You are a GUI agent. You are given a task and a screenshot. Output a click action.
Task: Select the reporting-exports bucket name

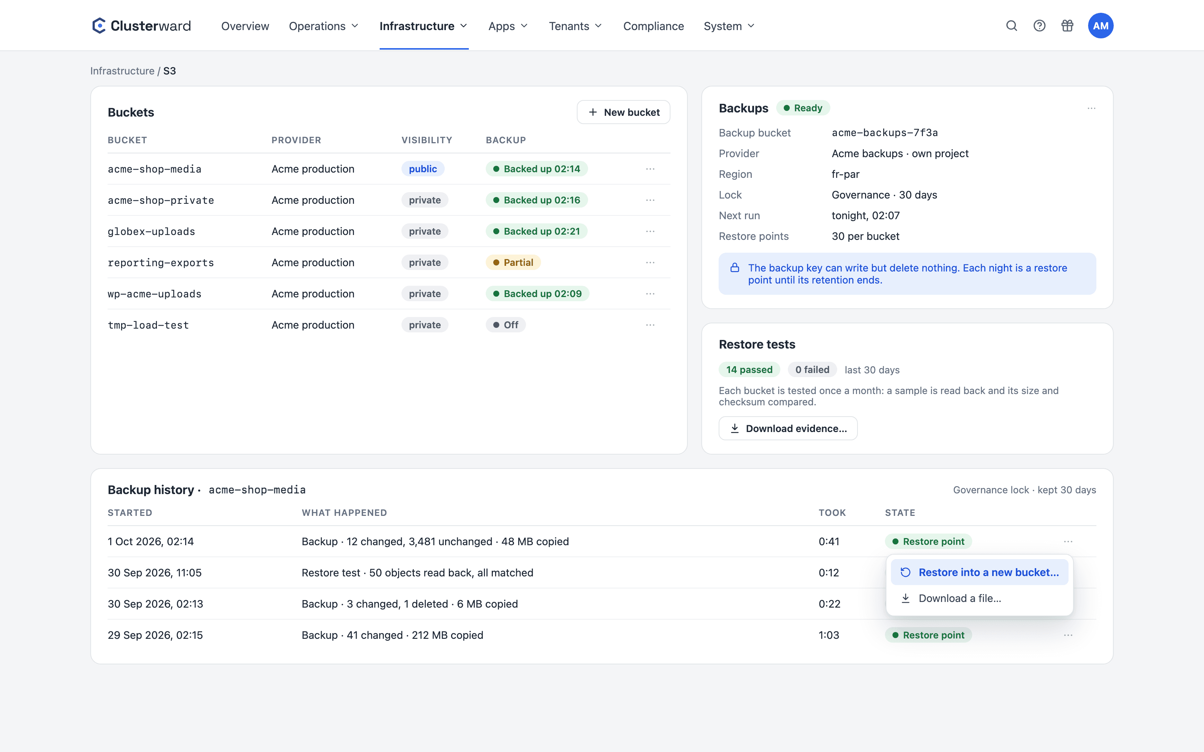tap(161, 262)
